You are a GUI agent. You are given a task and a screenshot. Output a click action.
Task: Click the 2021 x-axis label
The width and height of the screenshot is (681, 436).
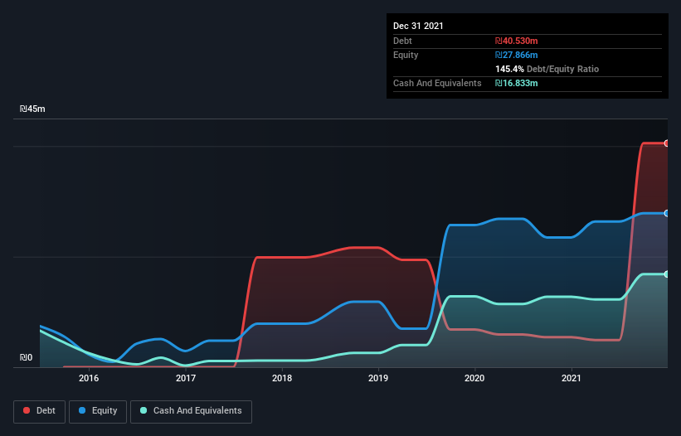click(x=572, y=378)
